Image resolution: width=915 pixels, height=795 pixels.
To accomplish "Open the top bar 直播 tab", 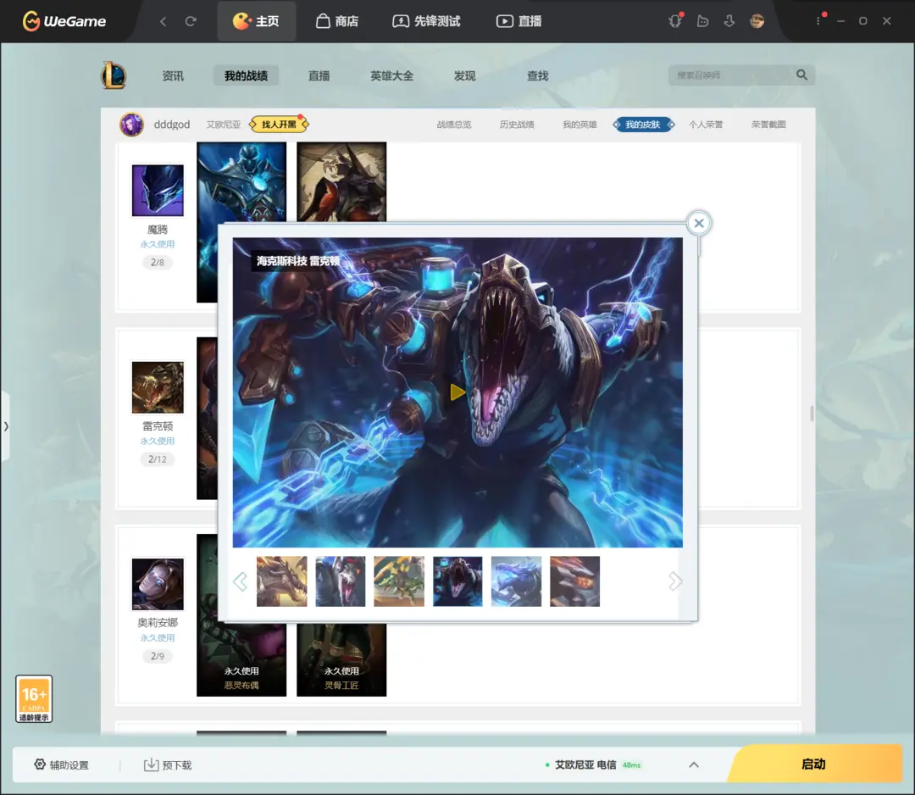I will pyautogui.click(x=518, y=21).
